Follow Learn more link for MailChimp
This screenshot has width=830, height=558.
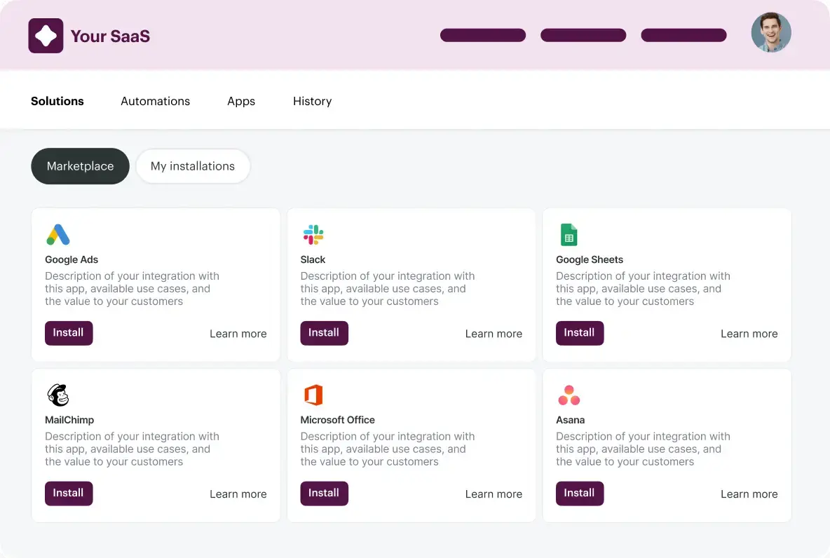pos(238,494)
